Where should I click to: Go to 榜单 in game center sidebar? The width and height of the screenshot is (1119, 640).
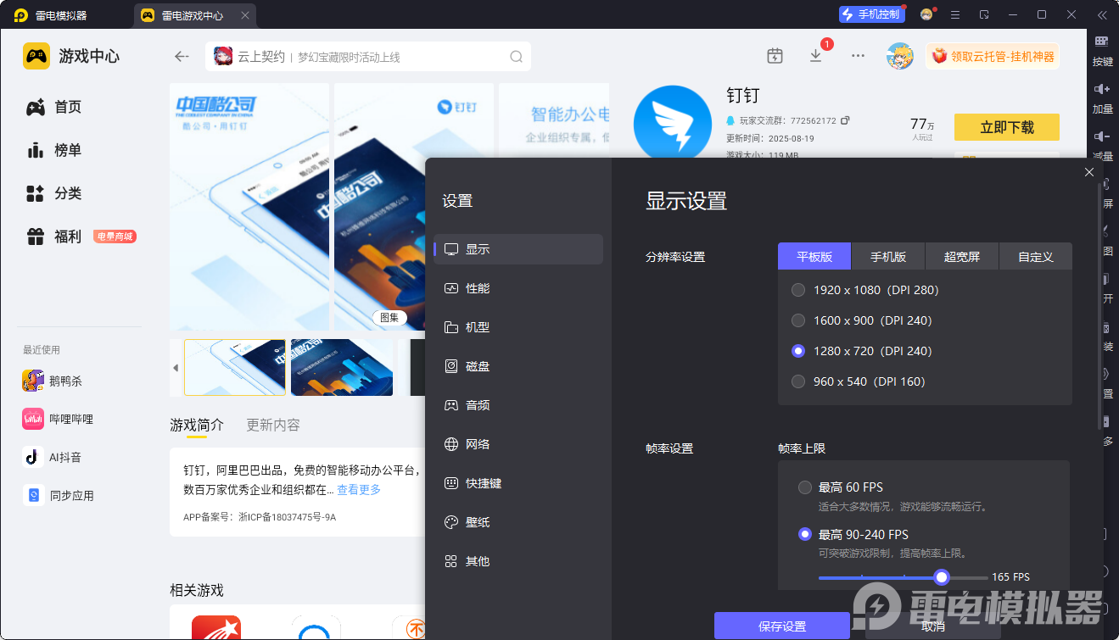click(54, 150)
